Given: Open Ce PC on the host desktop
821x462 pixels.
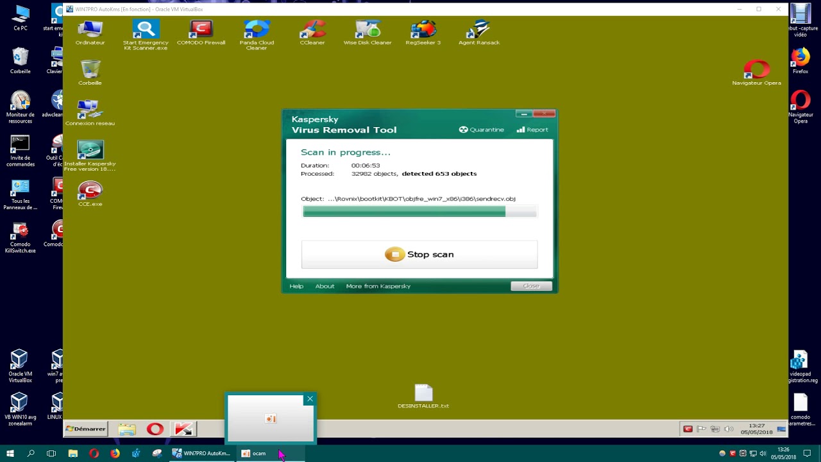Looking at the screenshot, I should click(20, 18).
